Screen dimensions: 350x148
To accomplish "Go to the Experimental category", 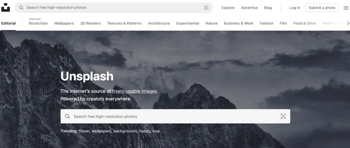I will click(188, 23).
